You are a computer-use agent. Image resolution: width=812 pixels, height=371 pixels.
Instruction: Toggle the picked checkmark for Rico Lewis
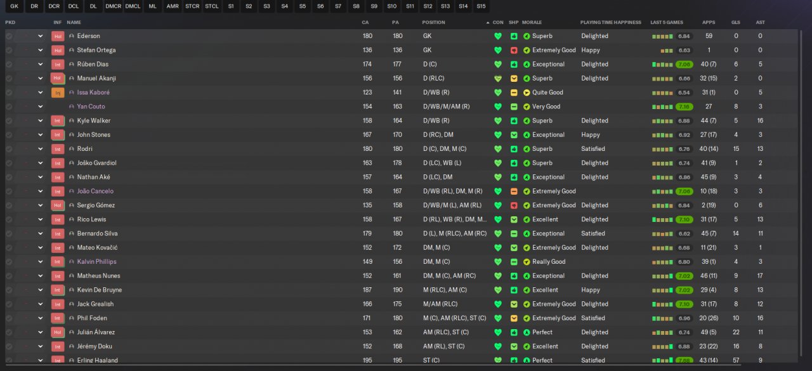point(9,219)
